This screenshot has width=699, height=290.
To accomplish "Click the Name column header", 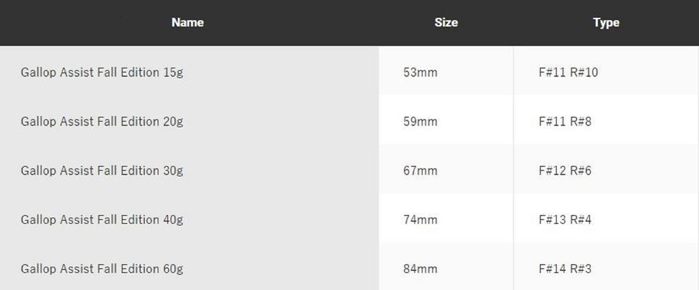I will pyautogui.click(x=188, y=23).
